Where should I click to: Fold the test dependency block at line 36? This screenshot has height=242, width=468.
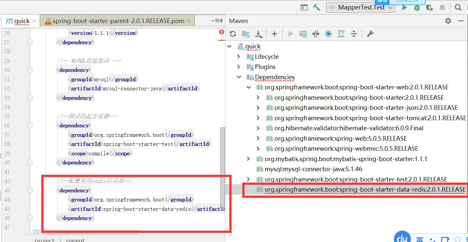tap(30, 125)
